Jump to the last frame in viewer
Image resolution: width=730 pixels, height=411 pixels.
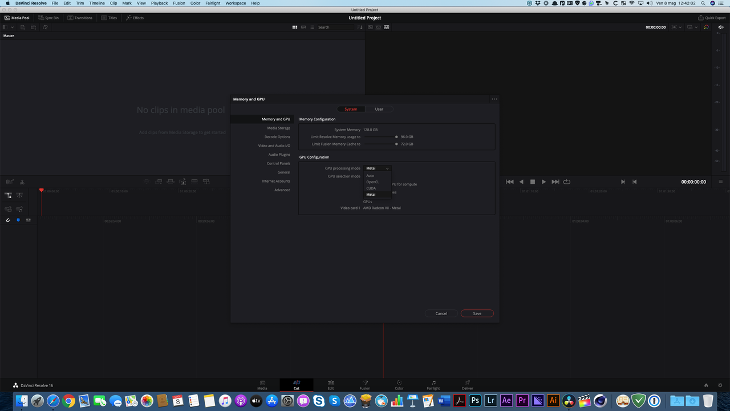(555, 182)
